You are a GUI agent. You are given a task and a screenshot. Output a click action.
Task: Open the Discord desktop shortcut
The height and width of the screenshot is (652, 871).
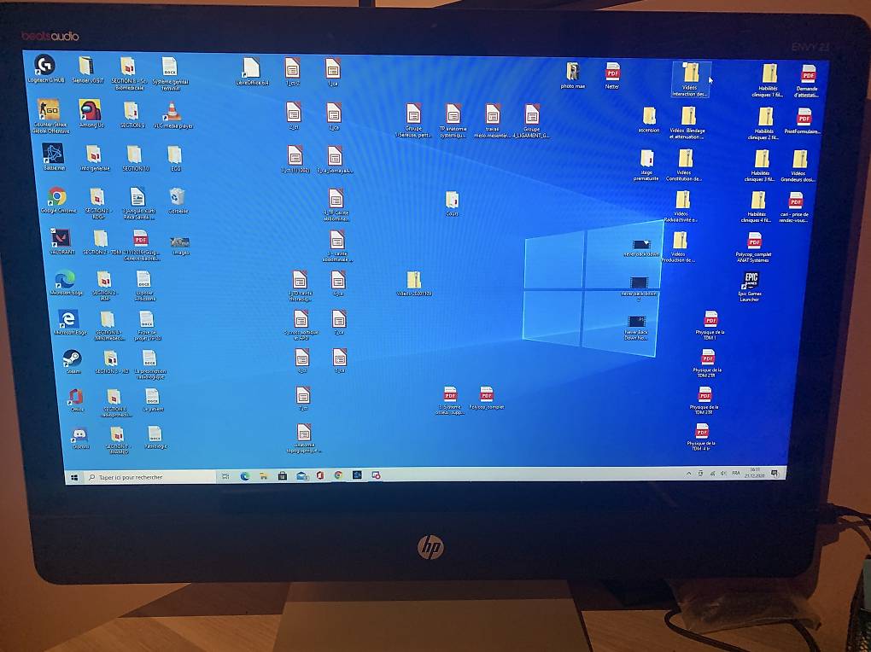point(79,439)
